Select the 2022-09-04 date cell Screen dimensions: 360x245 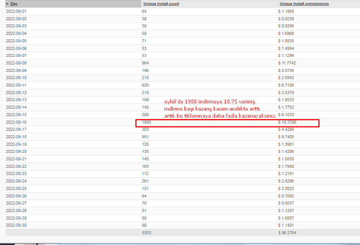[16, 33]
